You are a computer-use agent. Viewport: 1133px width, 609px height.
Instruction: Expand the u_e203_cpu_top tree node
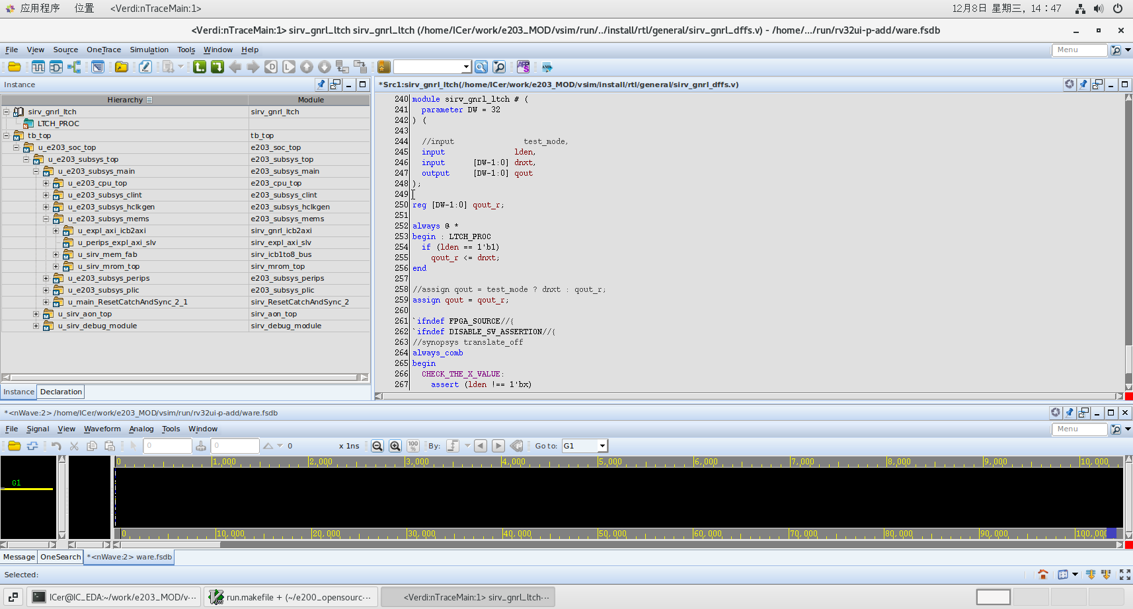tap(46, 183)
